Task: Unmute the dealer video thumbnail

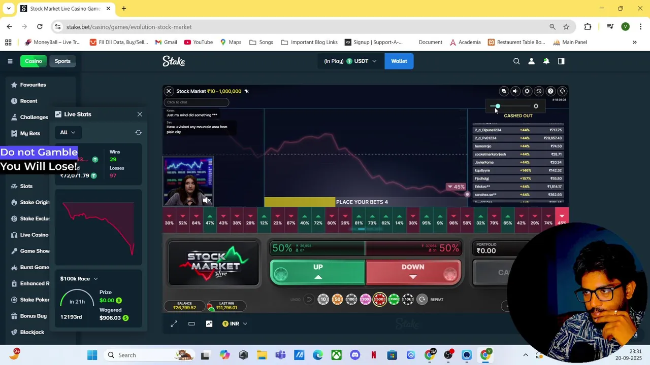Action: click(206, 200)
